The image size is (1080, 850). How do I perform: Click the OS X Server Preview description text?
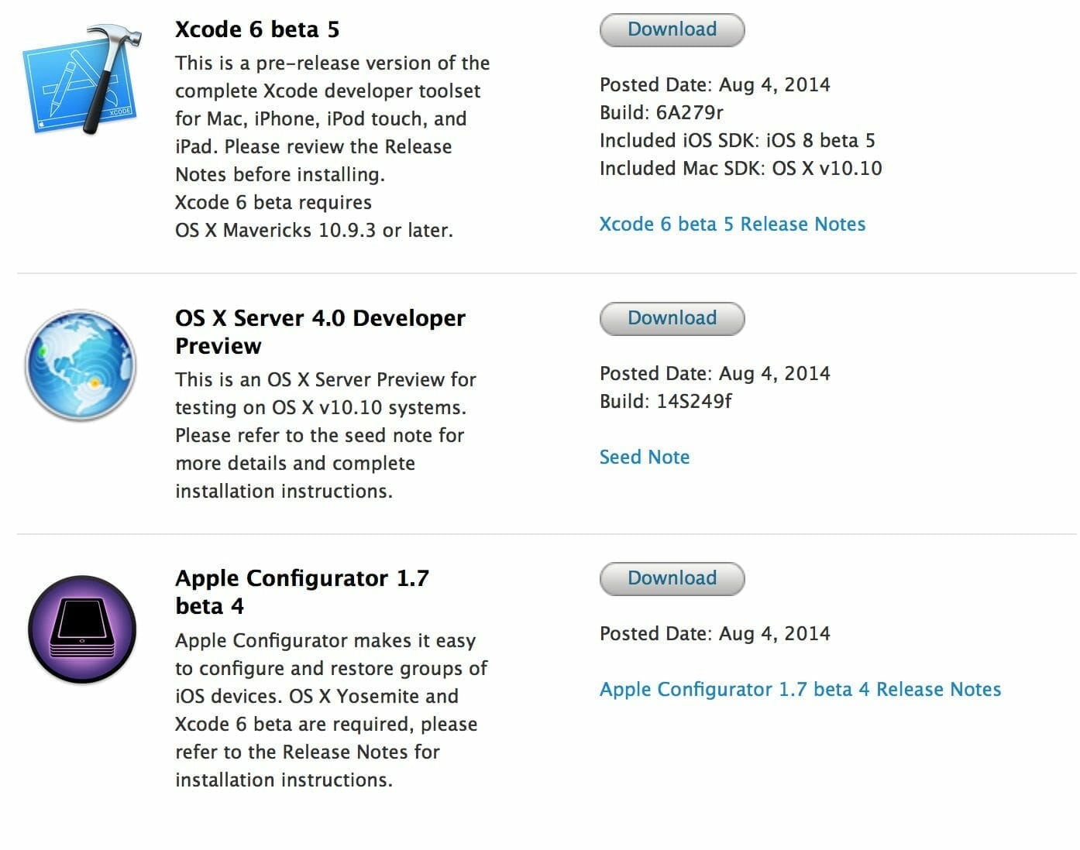325,435
